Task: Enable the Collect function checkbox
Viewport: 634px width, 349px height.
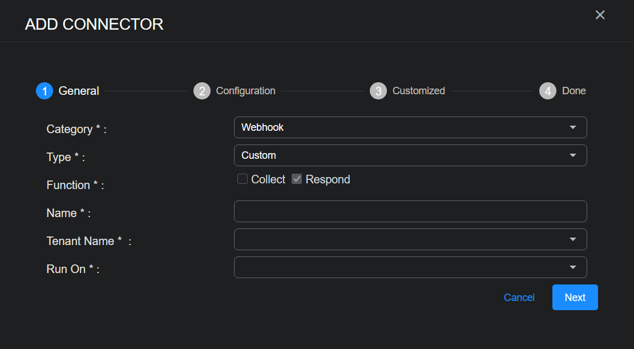Action: coord(243,179)
